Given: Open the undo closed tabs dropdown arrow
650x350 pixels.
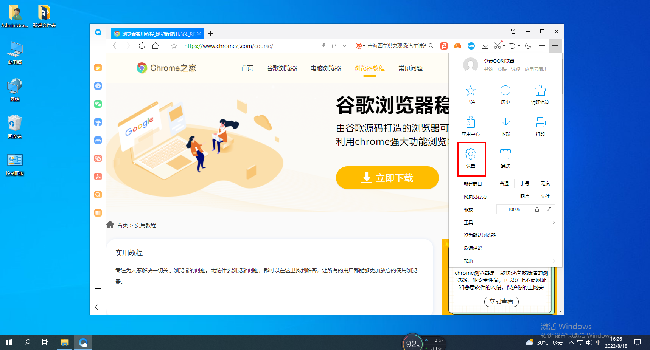Looking at the screenshot, I should [x=519, y=46].
